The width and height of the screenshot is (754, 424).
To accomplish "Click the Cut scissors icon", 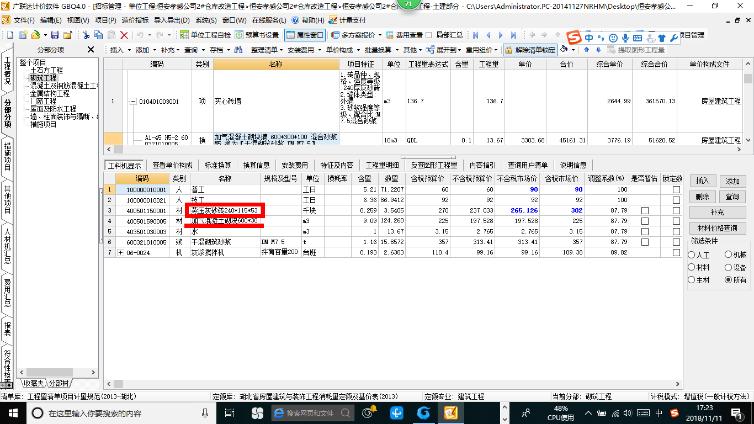I will [x=87, y=35].
